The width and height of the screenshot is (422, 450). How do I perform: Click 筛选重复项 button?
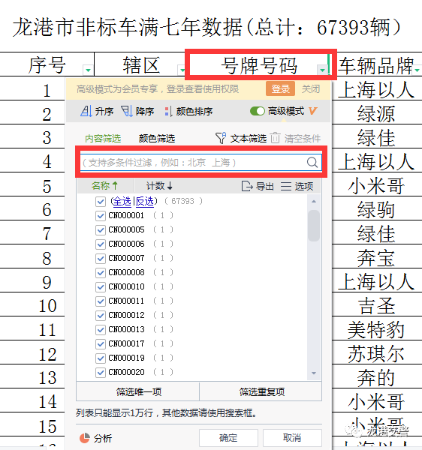click(x=261, y=391)
